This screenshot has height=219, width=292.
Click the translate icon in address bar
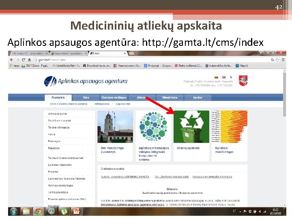273,60
